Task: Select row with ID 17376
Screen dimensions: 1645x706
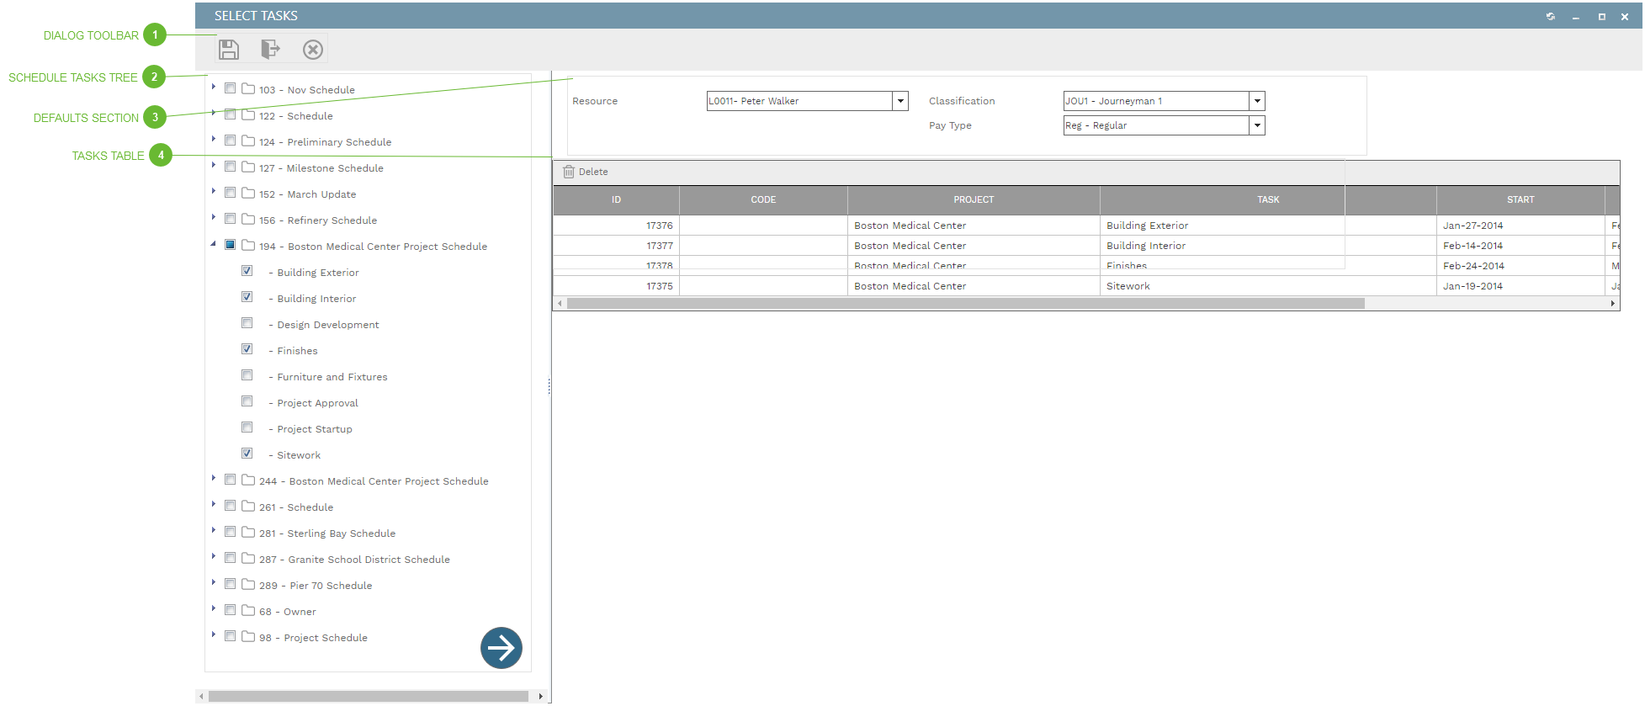Action: tap(1086, 226)
